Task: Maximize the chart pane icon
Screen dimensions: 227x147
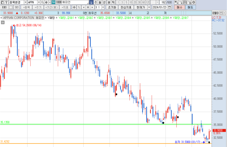Action: pyautogui.click(x=221, y=13)
